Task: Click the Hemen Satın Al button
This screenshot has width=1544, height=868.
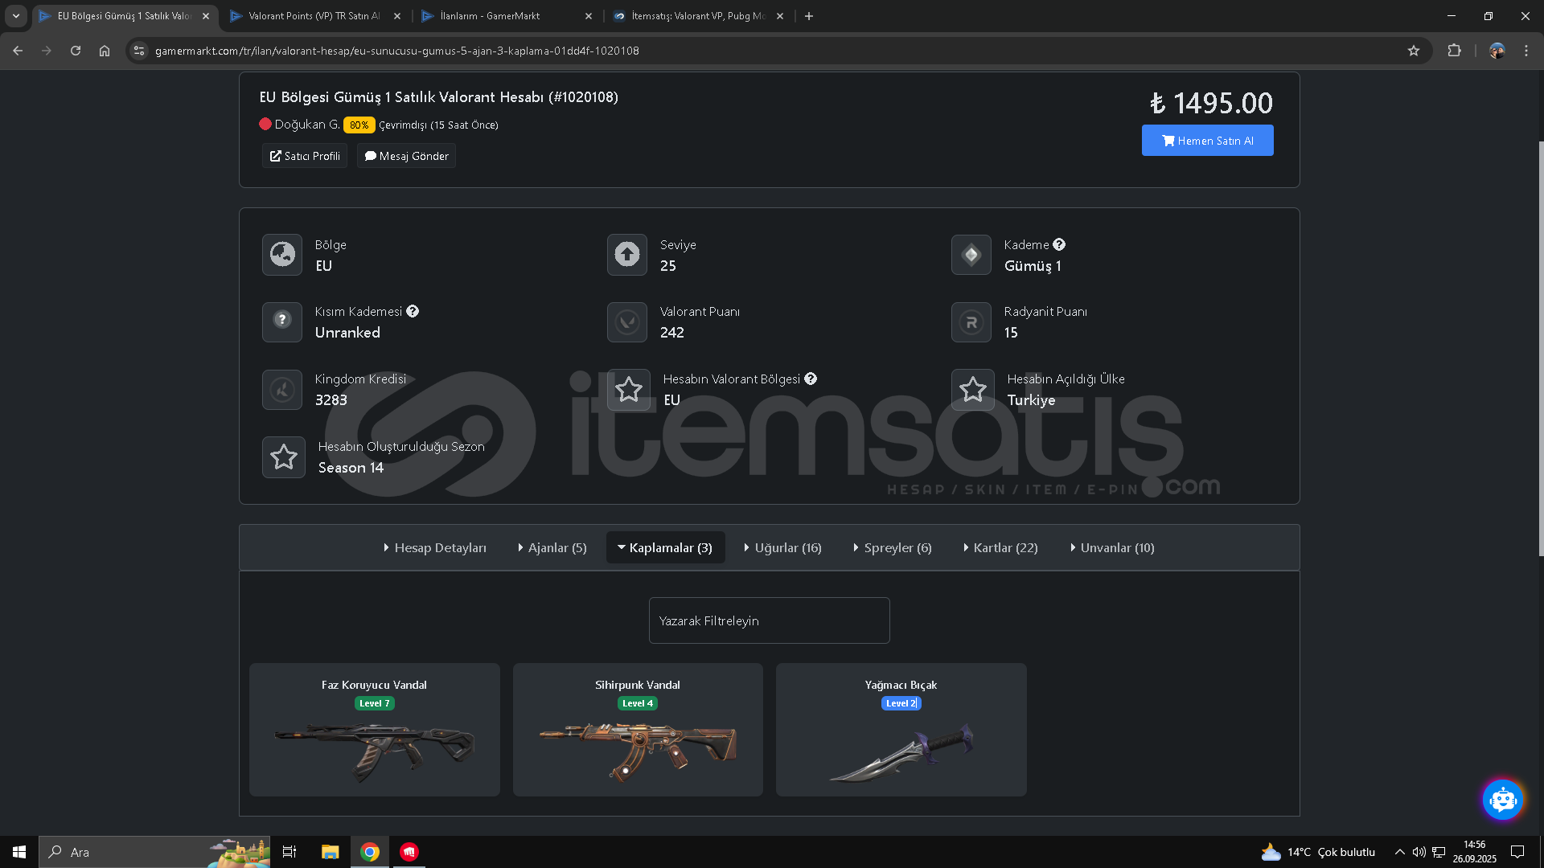Action: click(1207, 141)
